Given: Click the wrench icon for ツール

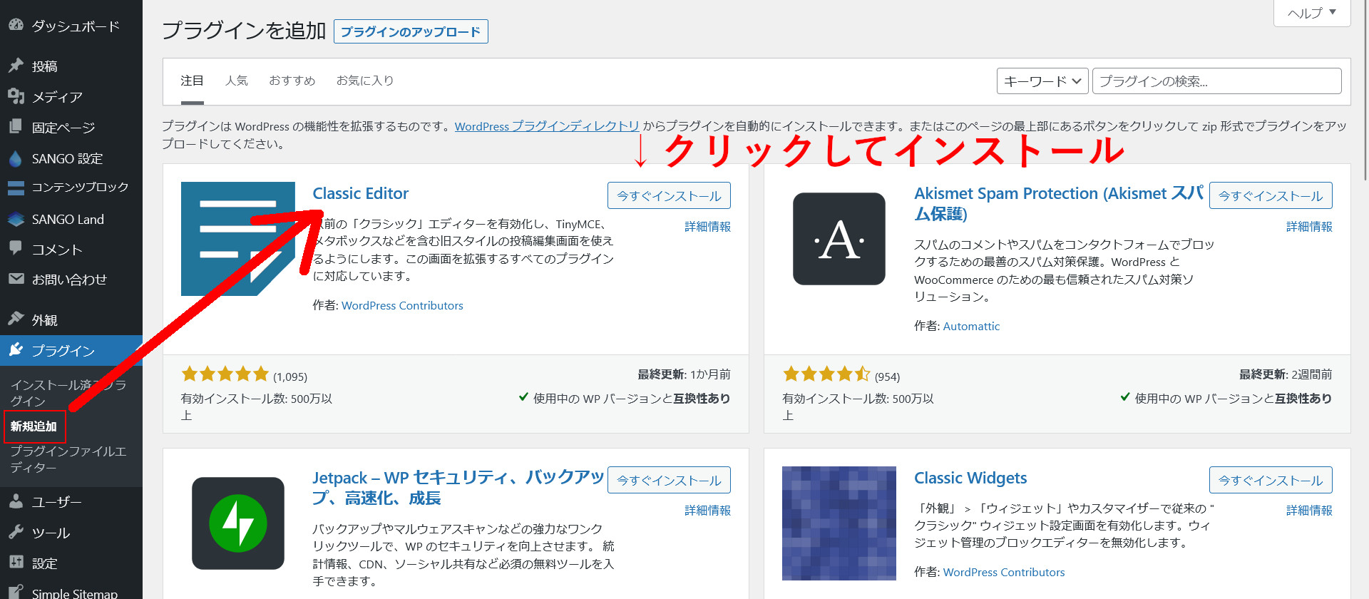Looking at the screenshot, I should (x=16, y=532).
